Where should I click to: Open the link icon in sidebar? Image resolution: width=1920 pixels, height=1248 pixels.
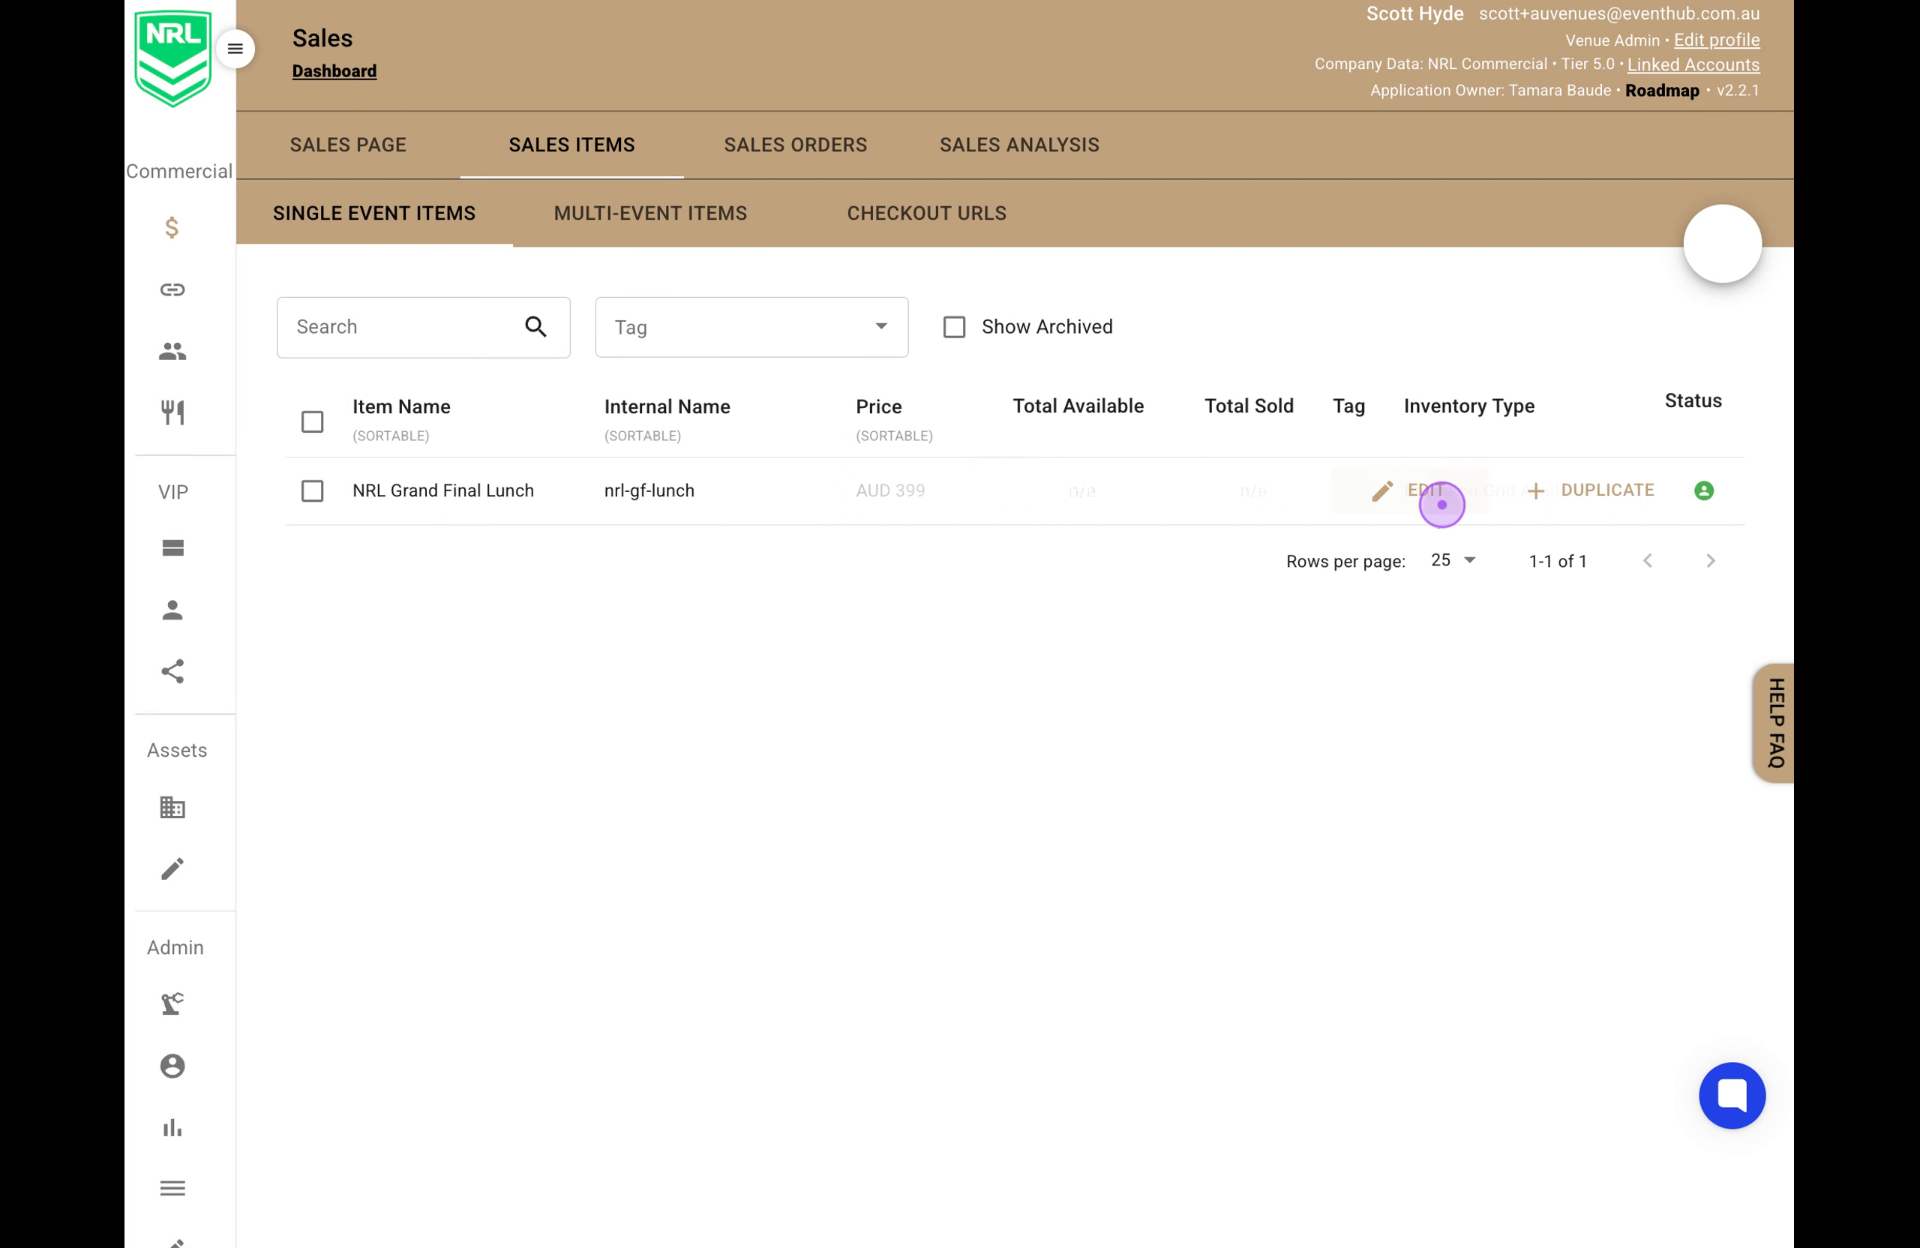(x=172, y=289)
